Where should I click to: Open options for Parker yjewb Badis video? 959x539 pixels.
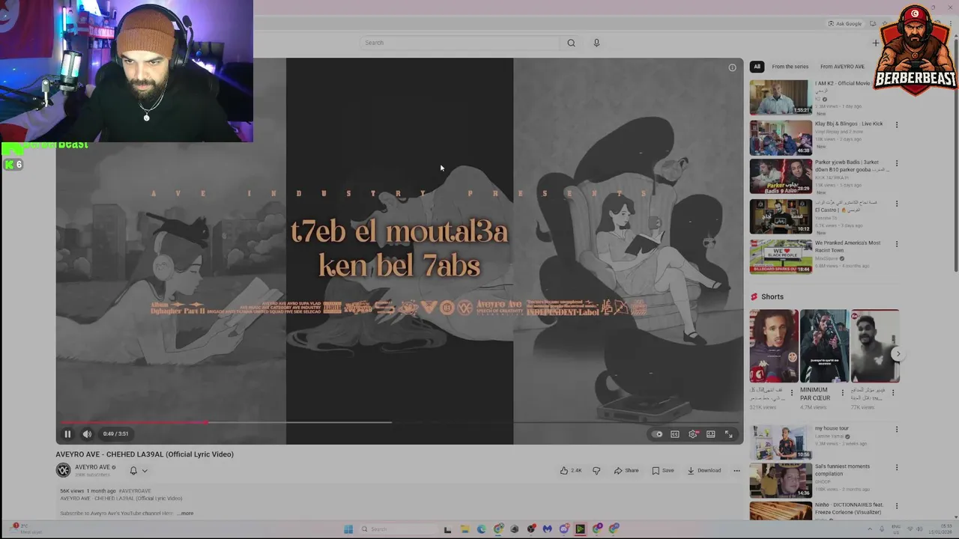[896, 163]
